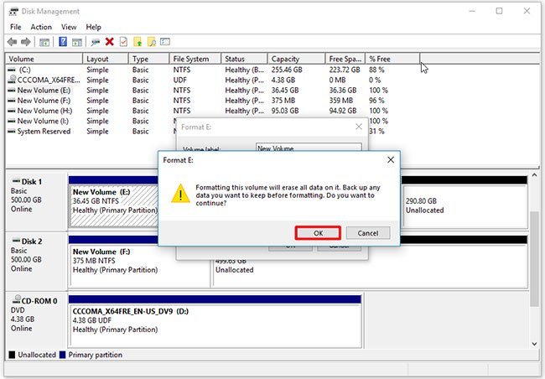The width and height of the screenshot is (545, 379).
Task: Close the Format E: warning dialog
Action: click(390, 159)
